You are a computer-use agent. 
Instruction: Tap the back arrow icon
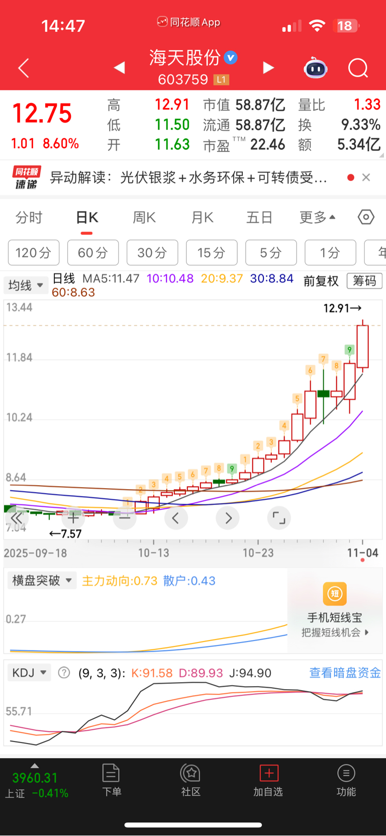24,68
